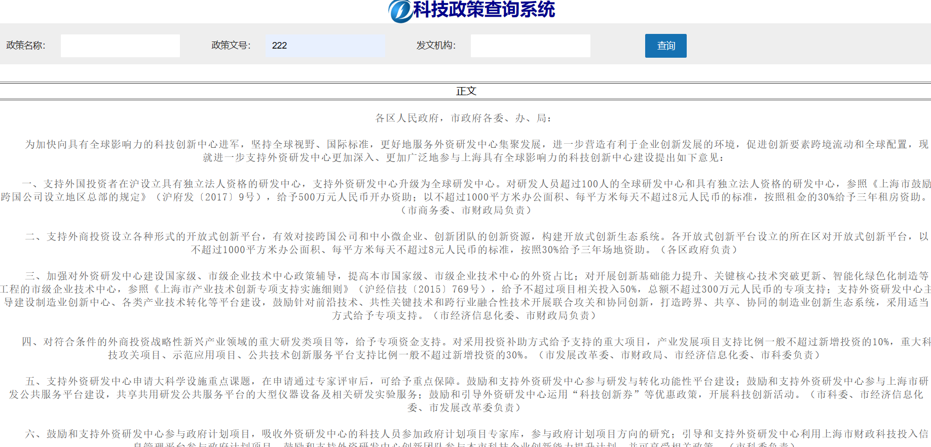Click the 科技政策查询系统 title text

click(484, 9)
